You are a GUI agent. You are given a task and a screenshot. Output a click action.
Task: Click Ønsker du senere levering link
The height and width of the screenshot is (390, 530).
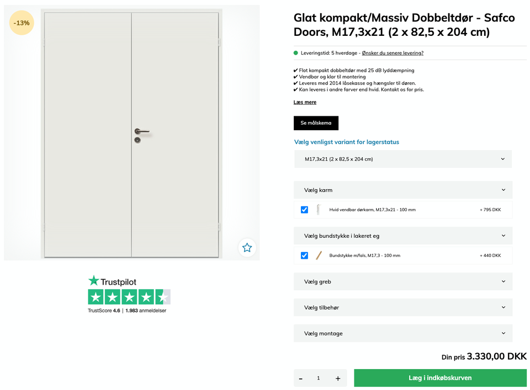[x=393, y=53]
